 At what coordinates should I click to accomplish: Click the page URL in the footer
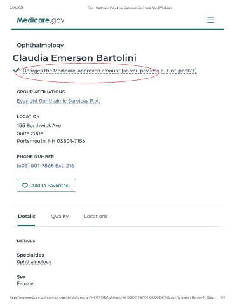tap(113, 297)
